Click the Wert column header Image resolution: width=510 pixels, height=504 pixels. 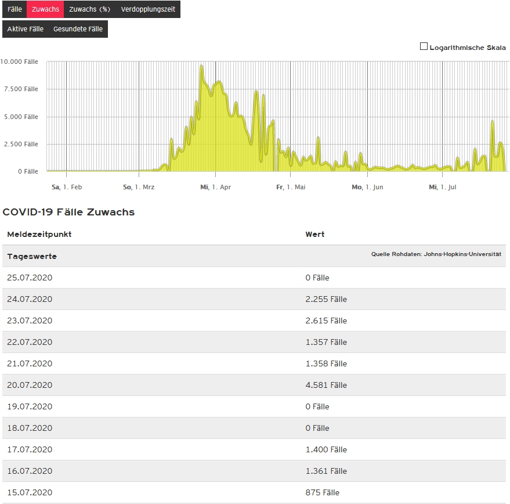tap(315, 234)
